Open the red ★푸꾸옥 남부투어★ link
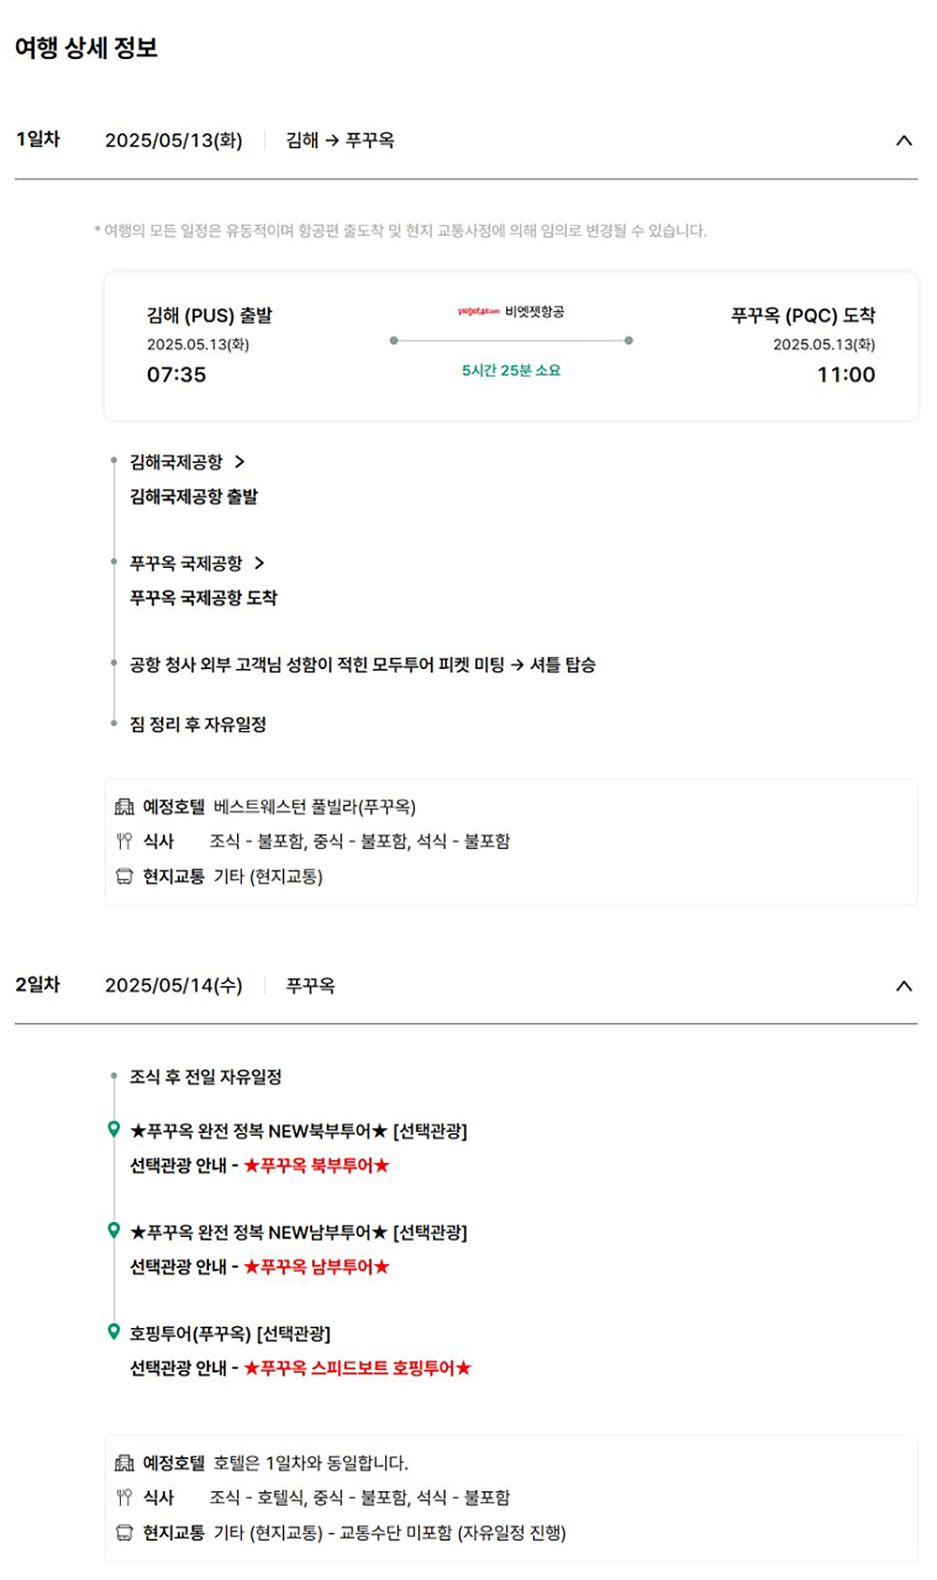The width and height of the screenshot is (937, 1580). pyautogui.click(x=317, y=1267)
